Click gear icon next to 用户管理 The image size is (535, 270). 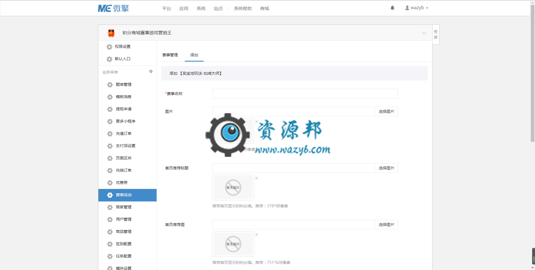click(110, 220)
